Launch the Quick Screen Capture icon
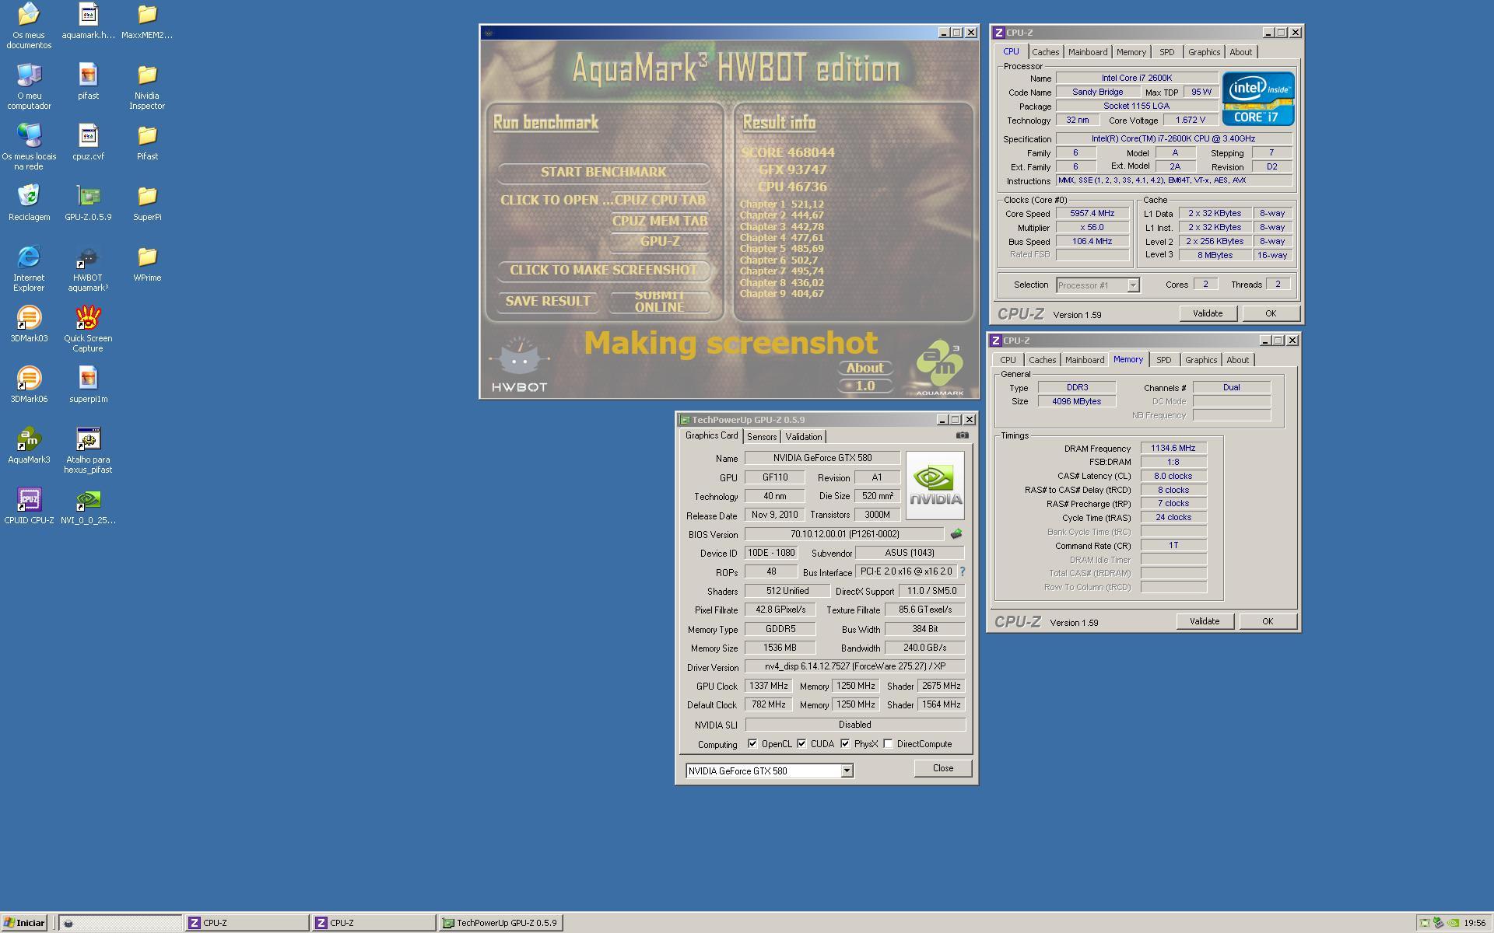Screen dimensions: 1494x933 click(88, 328)
